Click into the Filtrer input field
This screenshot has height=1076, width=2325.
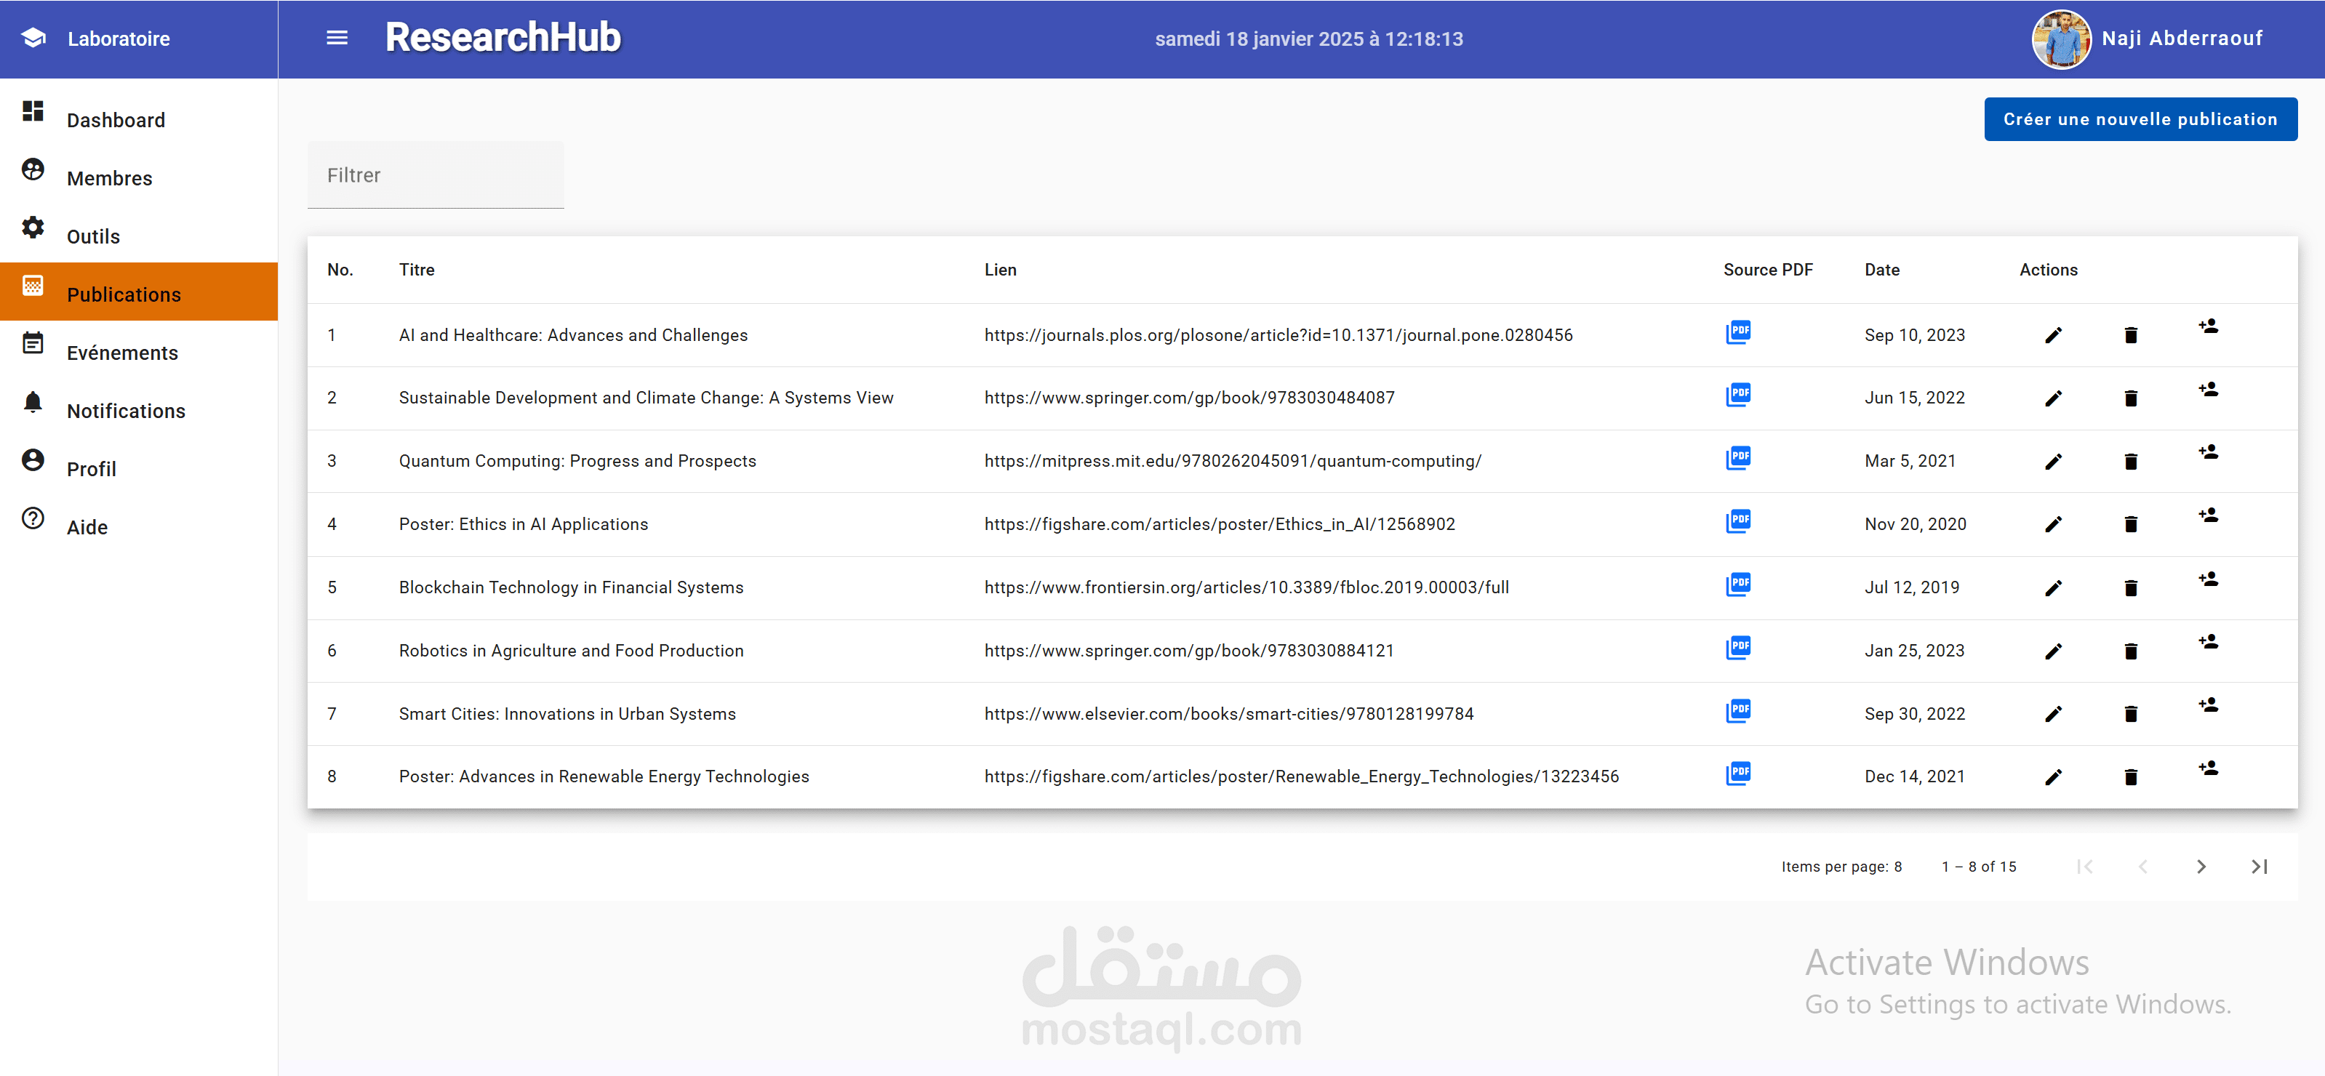[435, 175]
